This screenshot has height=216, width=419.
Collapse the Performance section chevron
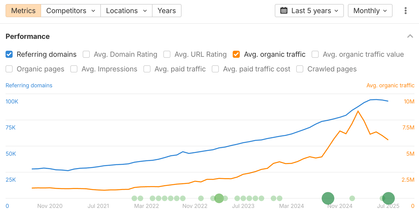point(410,36)
